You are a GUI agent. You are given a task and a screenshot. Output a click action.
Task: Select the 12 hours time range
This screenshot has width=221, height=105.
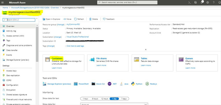pyautogui.click(x=105, y=99)
